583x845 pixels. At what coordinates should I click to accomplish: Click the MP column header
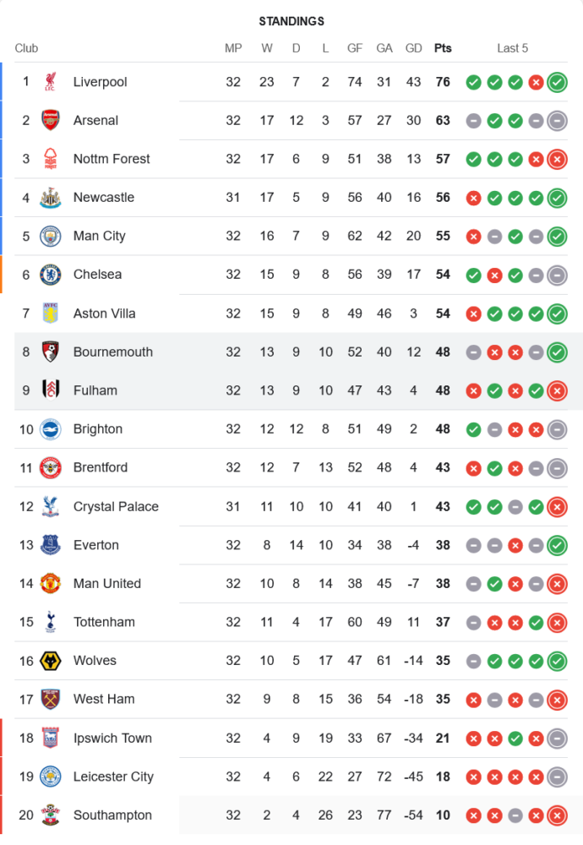[x=233, y=48]
